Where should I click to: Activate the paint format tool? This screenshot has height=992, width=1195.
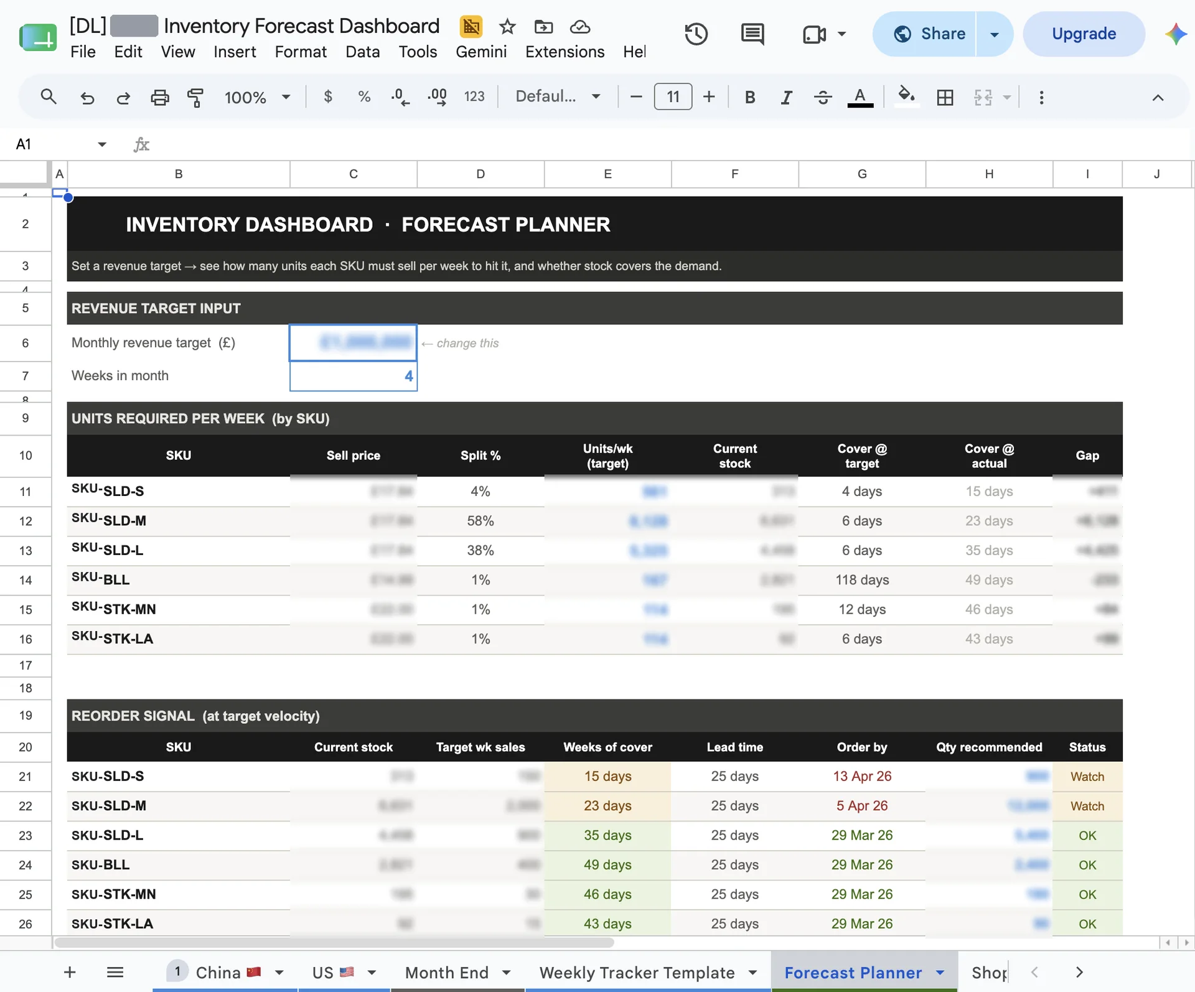pos(195,97)
